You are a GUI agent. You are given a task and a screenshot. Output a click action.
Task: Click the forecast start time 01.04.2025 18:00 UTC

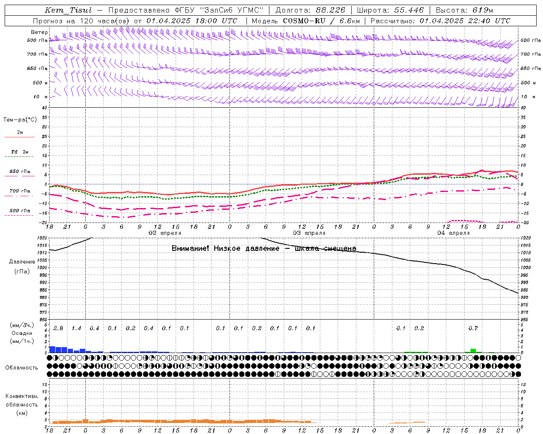point(192,21)
